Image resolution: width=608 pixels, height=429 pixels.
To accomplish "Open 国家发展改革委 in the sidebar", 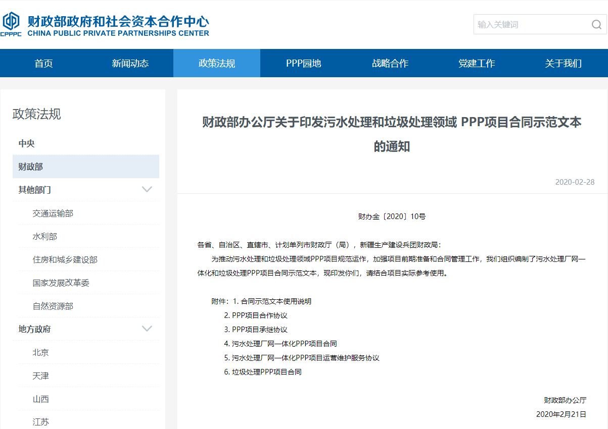I will (x=61, y=283).
